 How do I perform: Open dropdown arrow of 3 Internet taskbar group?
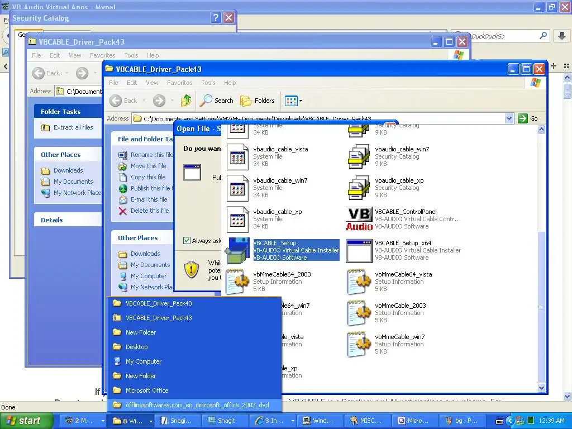(293, 421)
